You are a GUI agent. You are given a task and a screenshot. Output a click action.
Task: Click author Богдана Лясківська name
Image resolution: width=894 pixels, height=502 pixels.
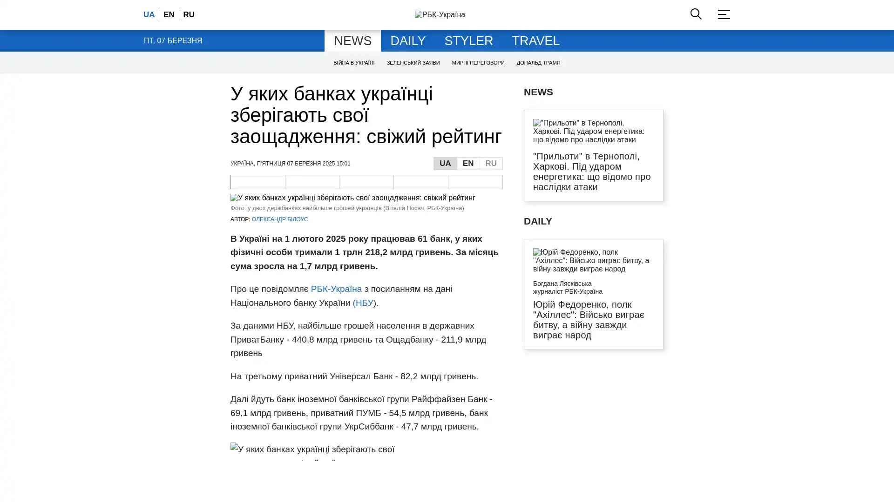click(x=562, y=284)
